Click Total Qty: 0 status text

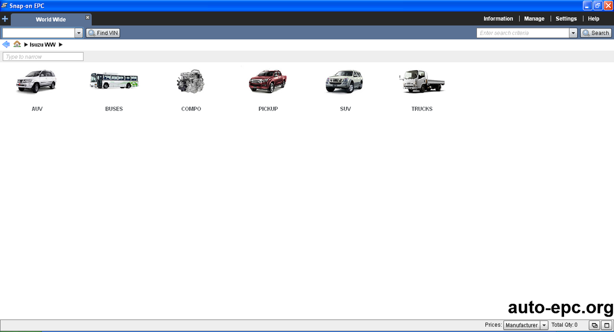(x=564, y=325)
